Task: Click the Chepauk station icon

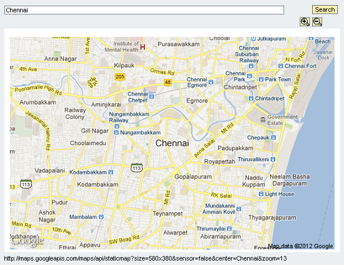Action: [x=273, y=138]
